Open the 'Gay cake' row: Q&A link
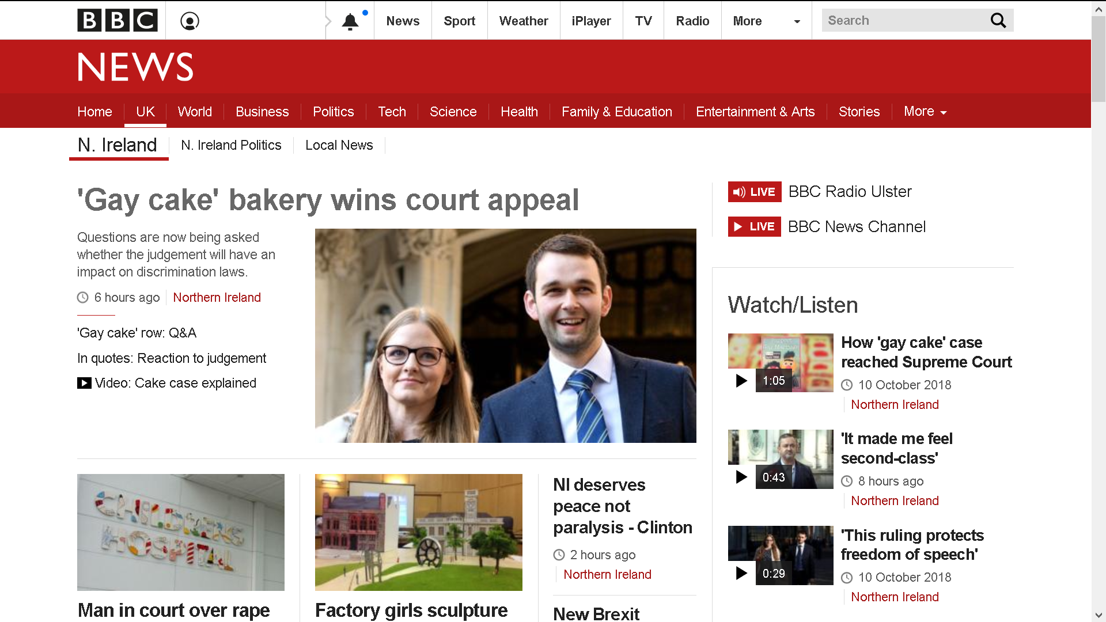The height and width of the screenshot is (622, 1106). 137,333
